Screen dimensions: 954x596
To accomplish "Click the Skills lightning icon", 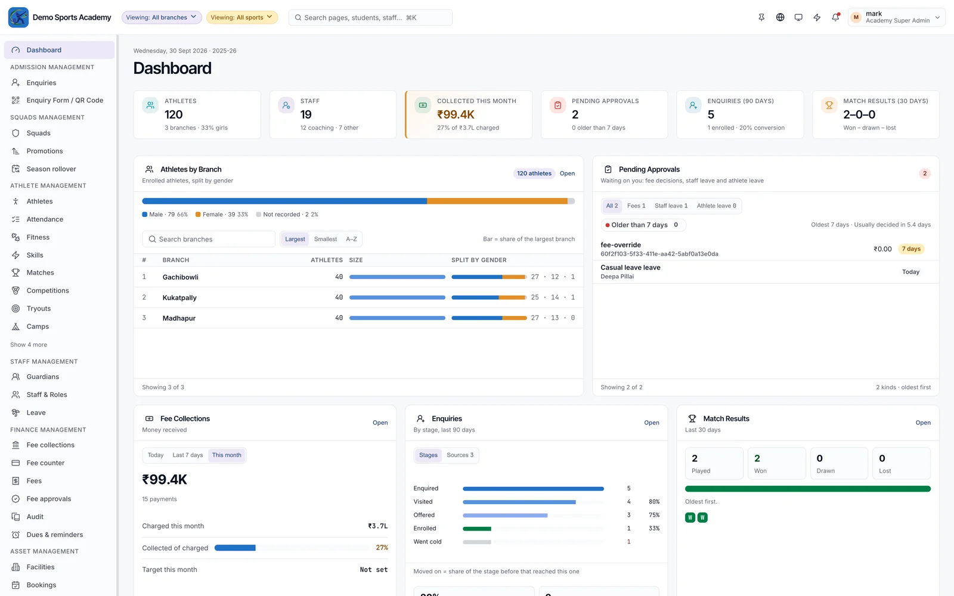I will tap(16, 255).
